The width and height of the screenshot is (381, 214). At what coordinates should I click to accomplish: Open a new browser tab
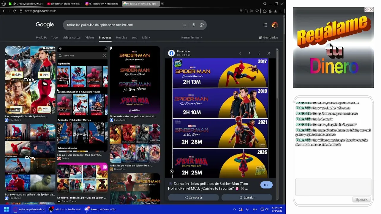[x=162, y=4]
